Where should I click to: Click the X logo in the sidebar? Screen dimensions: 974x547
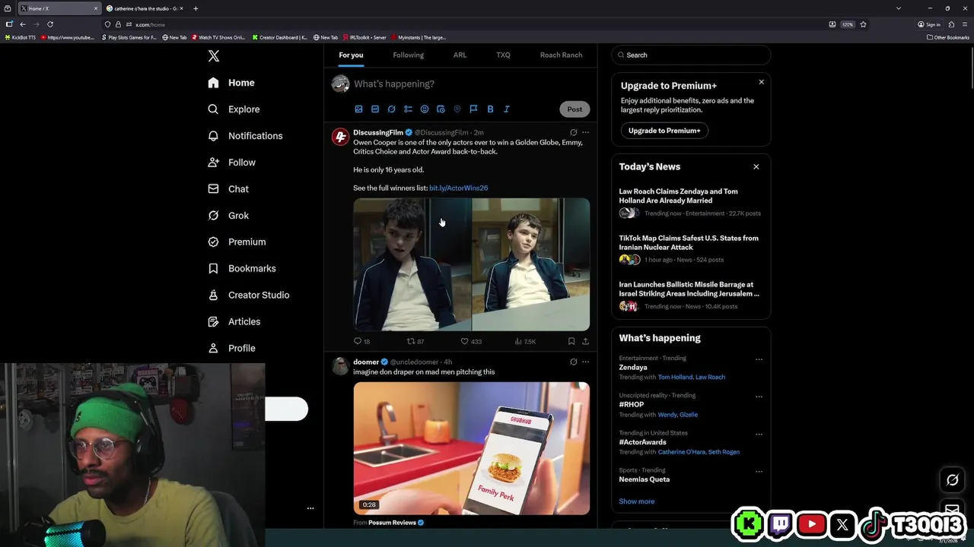tap(214, 56)
